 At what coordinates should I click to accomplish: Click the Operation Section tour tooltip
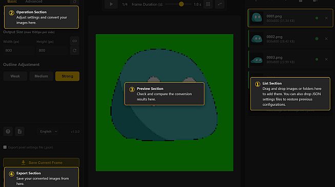(x=41, y=17)
